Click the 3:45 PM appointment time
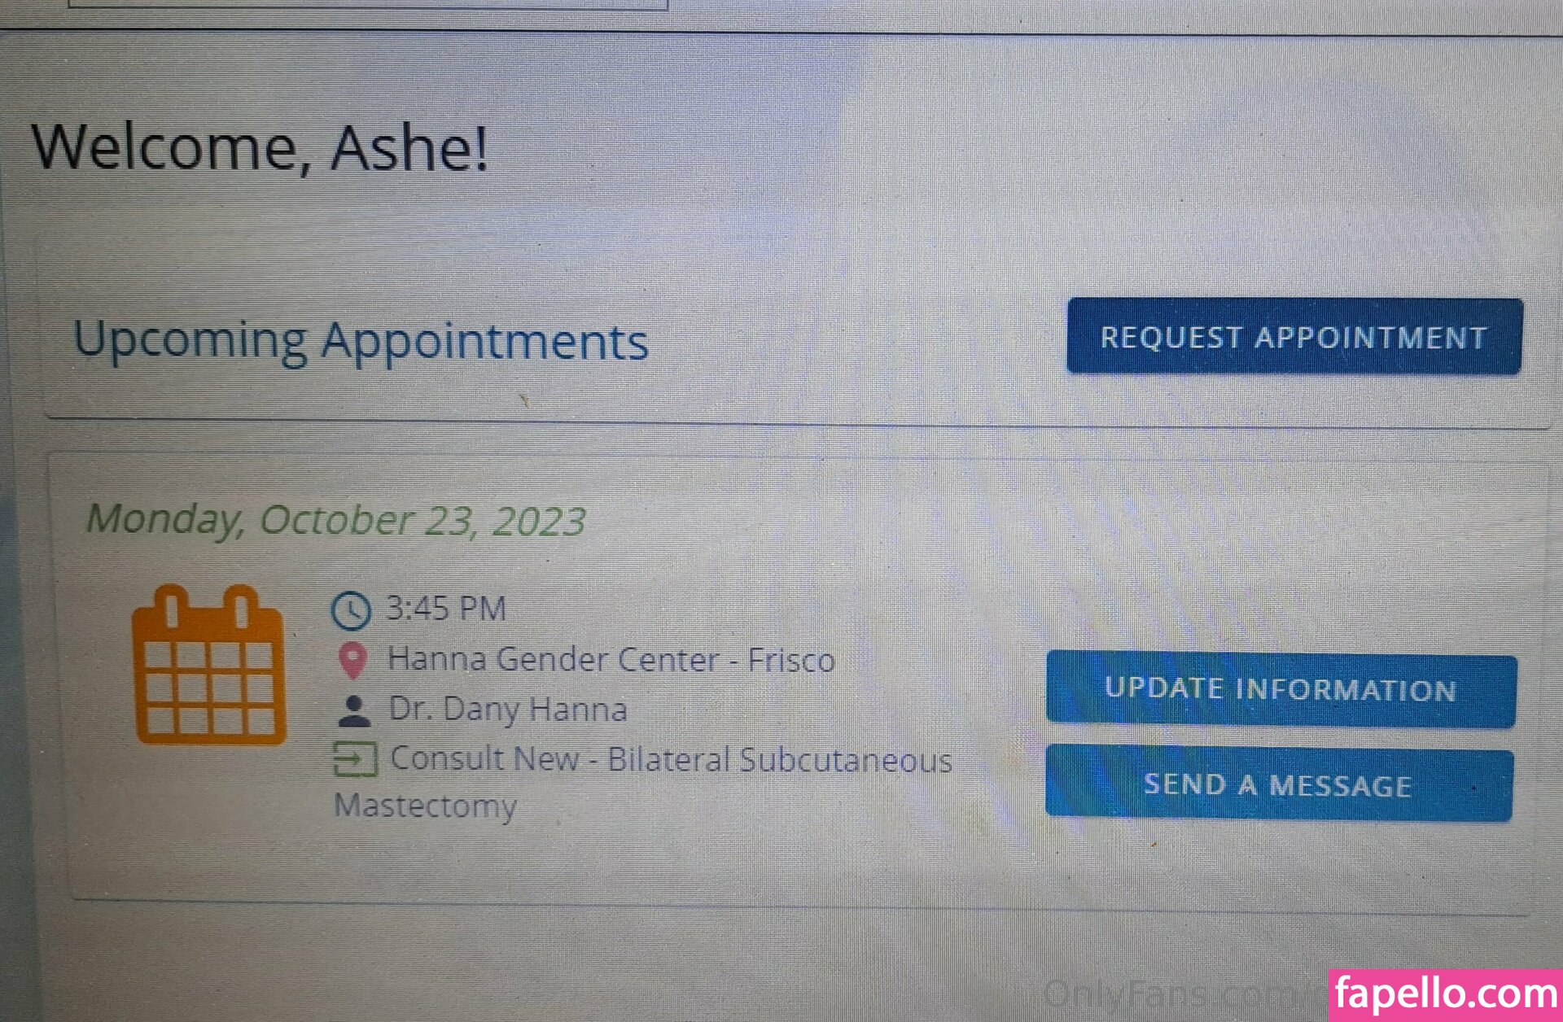 446,609
